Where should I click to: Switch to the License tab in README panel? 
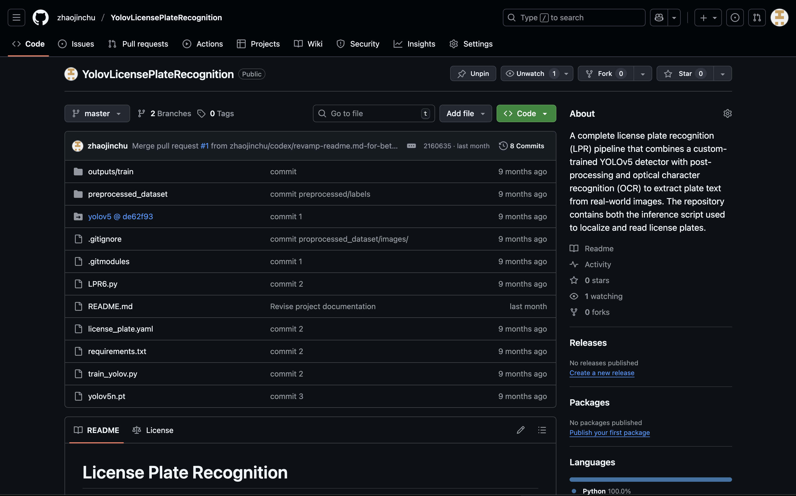(153, 430)
